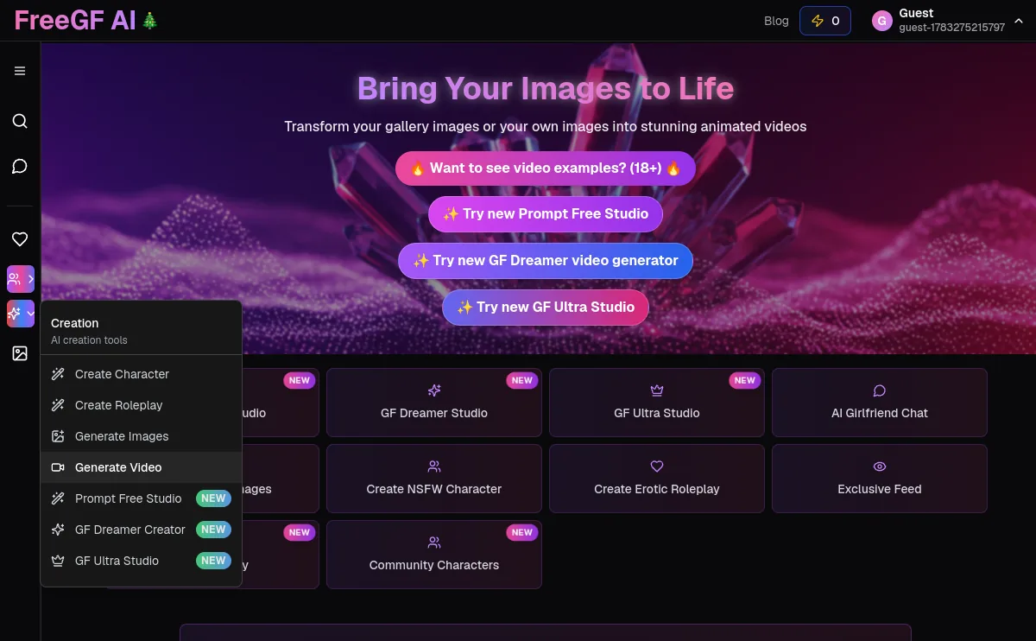Open the Blog link

coord(776,21)
